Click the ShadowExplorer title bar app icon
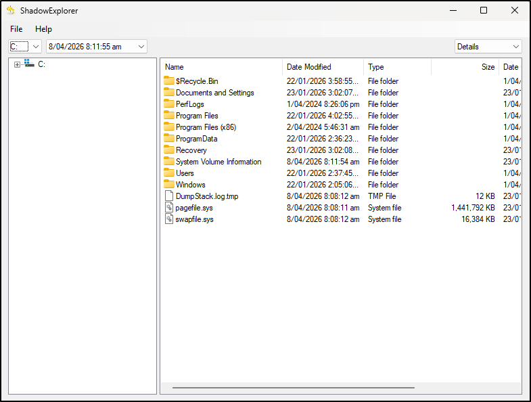 click(11, 10)
